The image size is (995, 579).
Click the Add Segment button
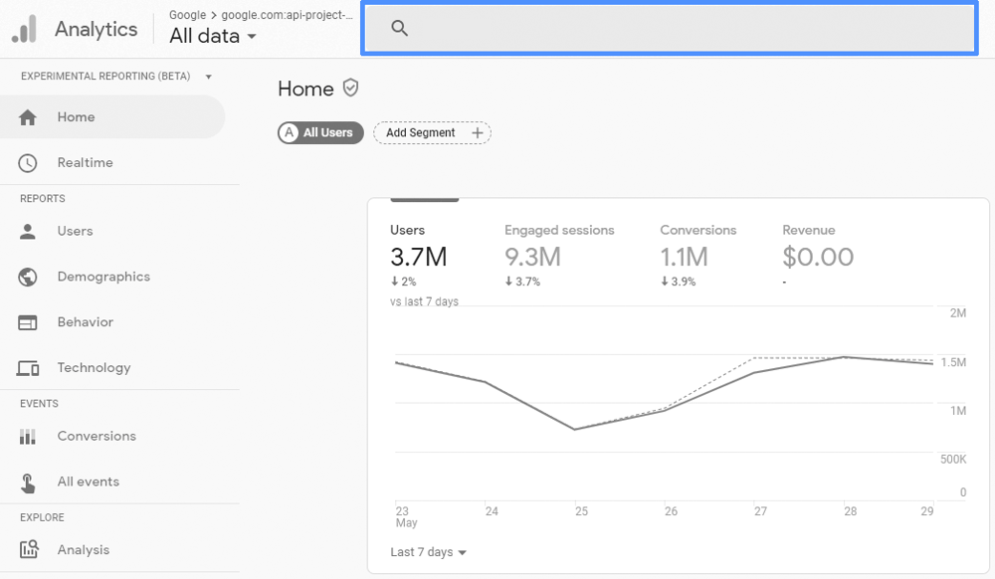(x=432, y=131)
